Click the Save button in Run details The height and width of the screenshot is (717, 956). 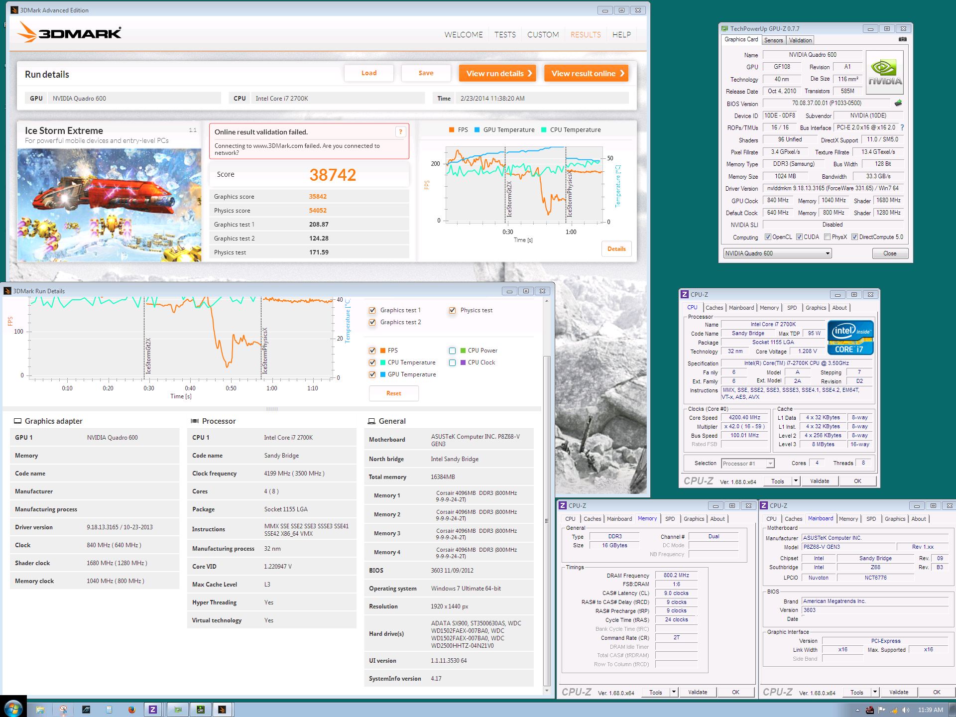pos(426,73)
